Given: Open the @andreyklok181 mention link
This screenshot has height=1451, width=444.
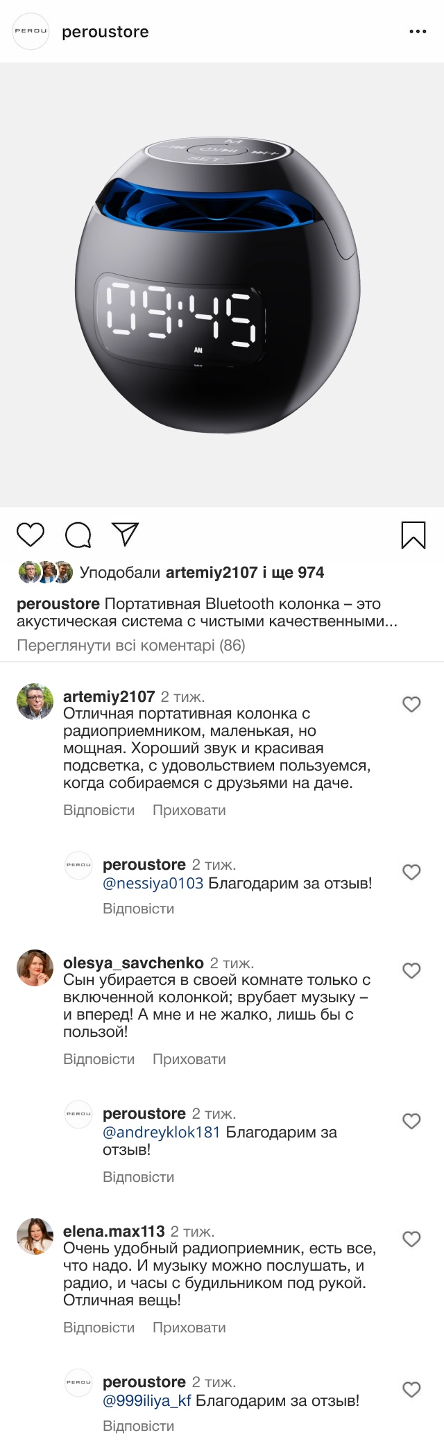Looking at the screenshot, I should 161,1133.
